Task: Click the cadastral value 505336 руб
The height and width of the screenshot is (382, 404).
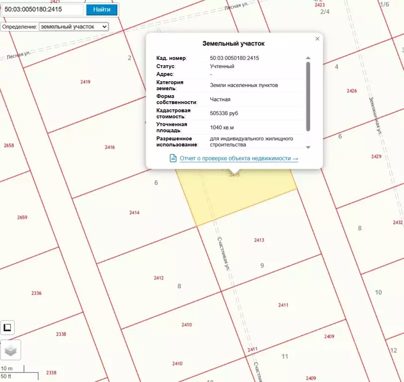Action: (x=224, y=114)
